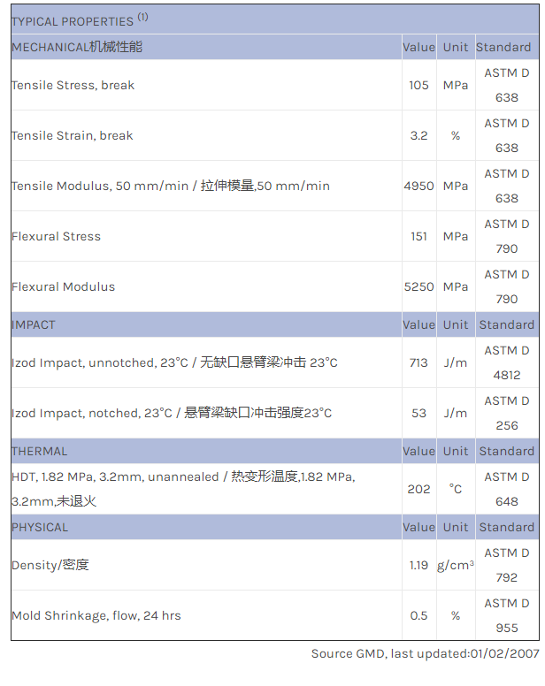Viewport: 545px width, 686px height.
Task: Click the HDT value 202
Action: [x=418, y=489]
